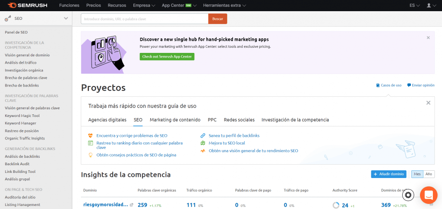Click the lightbulb consejos icon
This screenshot has width=442, height=209.
(91, 155)
